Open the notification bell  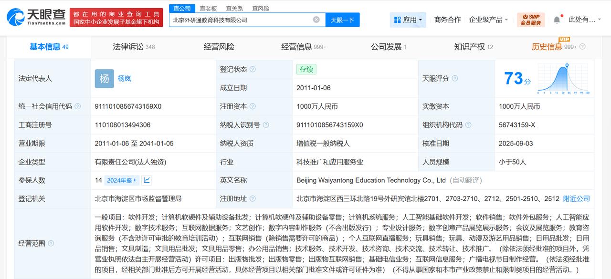pyautogui.click(x=557, y=20)
